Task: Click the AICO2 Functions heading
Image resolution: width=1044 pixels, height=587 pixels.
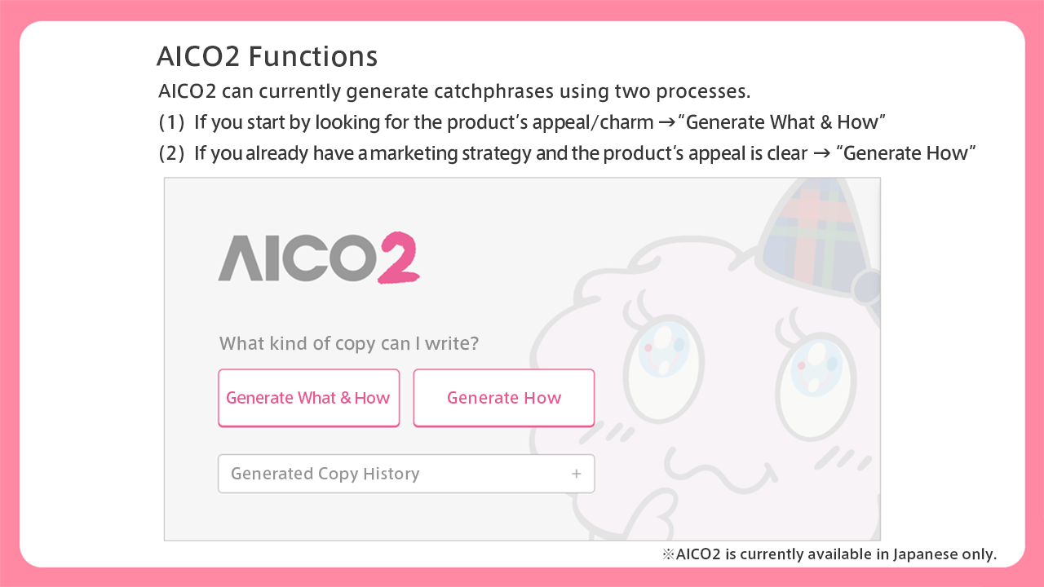Action: pyautogui.click(x=267, y=56)
